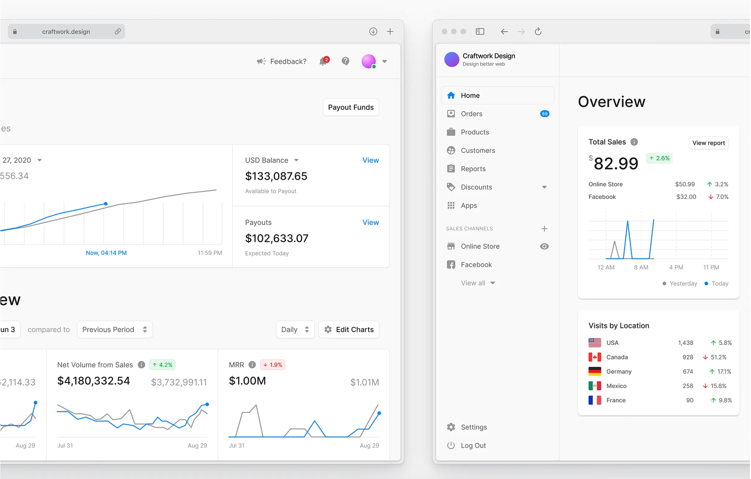
Task: Click the notification bell icon
Action: click(323, 61)
